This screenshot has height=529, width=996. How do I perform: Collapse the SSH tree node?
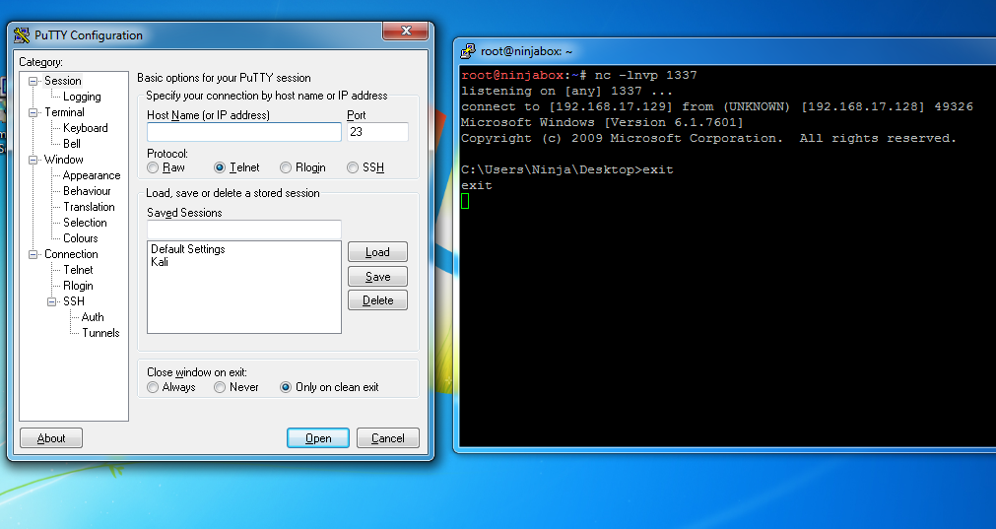pos(52,301)
